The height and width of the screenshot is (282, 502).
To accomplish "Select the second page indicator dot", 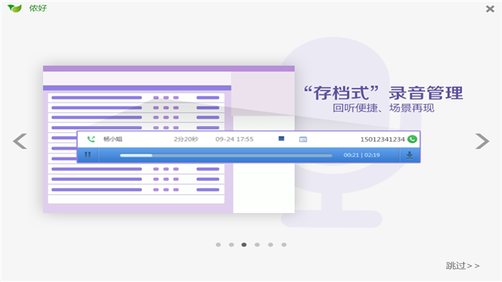I will (231, 244).
